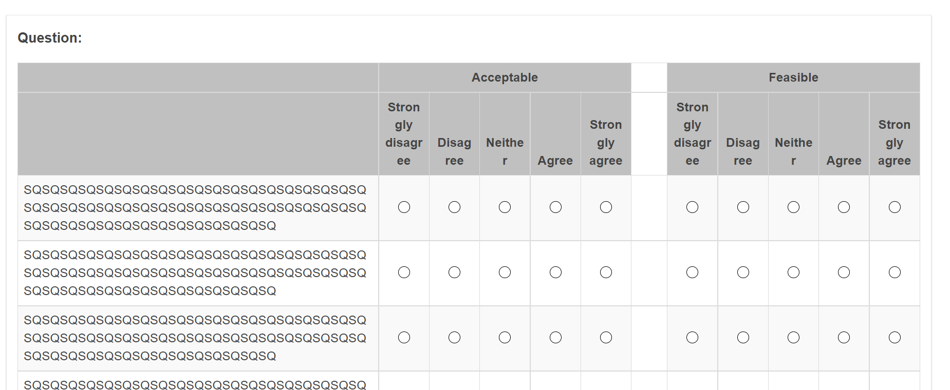Choose Acceptable 'Disagree' for first statement
The height and width of the screenshot is (390, 950).
(454, 207)
